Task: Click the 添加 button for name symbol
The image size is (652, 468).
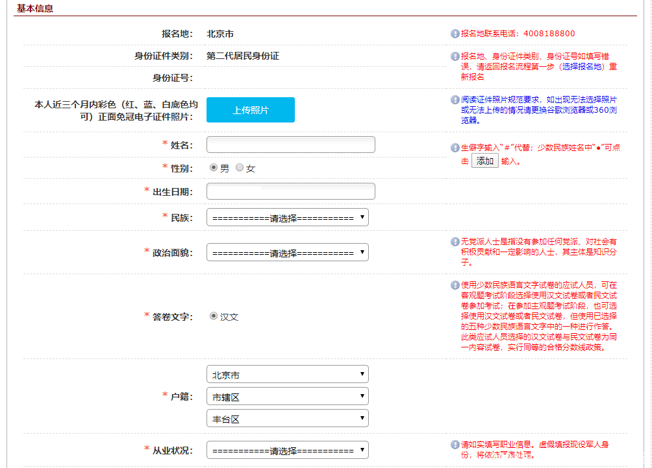Action: [485, 161]
